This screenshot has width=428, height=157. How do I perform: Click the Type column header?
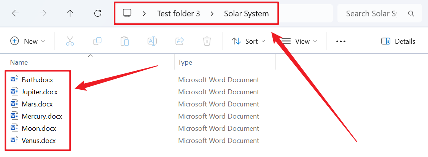click(x=185, y=62)
